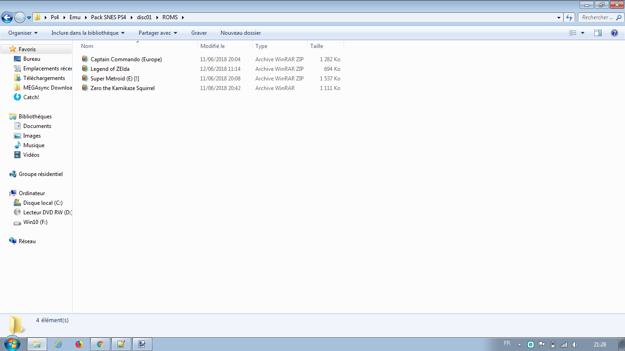Expand the arrow between Emu and Pack SNES PS4

coord(86,17)
